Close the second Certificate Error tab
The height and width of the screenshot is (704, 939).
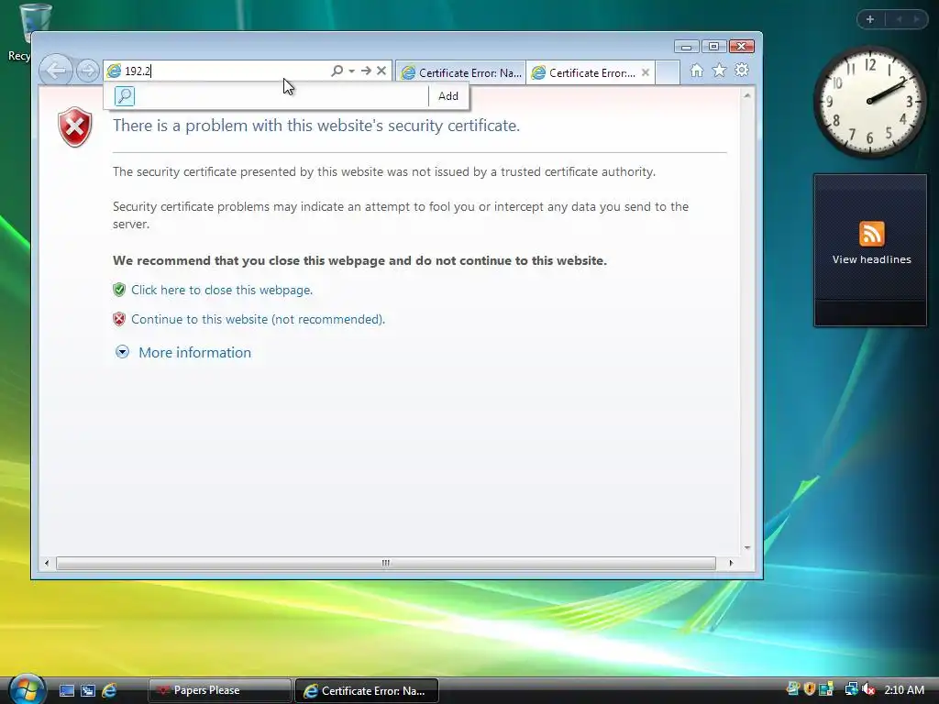(x=646, y=72)
